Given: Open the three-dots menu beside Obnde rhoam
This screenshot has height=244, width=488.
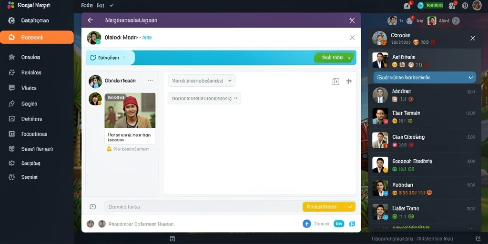Looking at the screenshot, I should [x=150, y=80].
